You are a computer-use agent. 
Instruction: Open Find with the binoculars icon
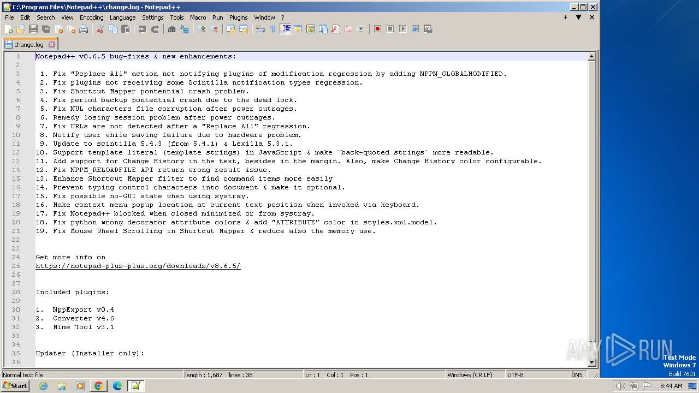tap(172, 29)
